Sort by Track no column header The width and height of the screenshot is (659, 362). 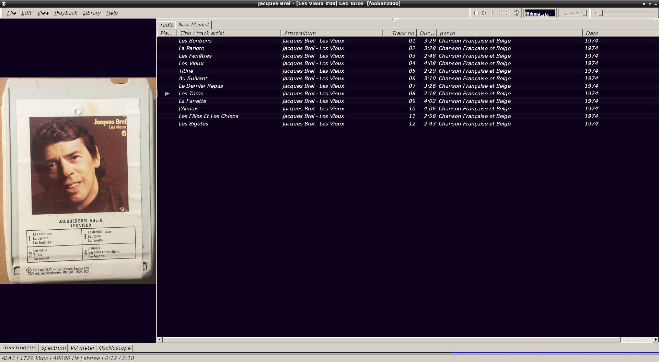(400, 33)
